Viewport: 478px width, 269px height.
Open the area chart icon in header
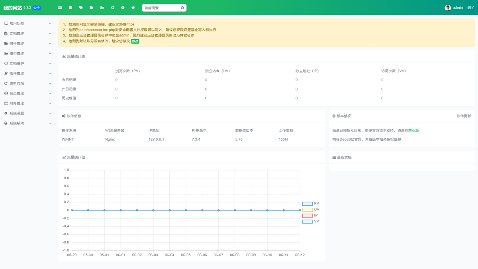[102, 8]
